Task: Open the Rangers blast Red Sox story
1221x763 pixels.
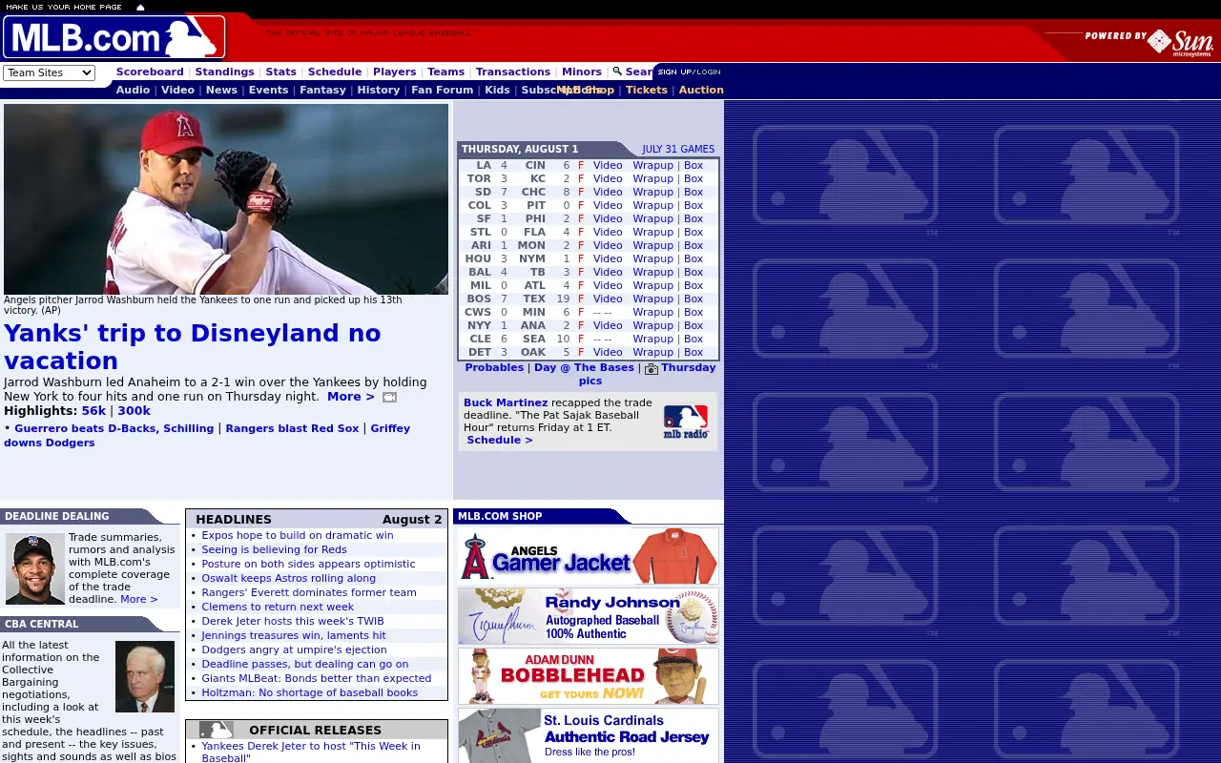Action: pyautogui.click(x=292, y=428)
